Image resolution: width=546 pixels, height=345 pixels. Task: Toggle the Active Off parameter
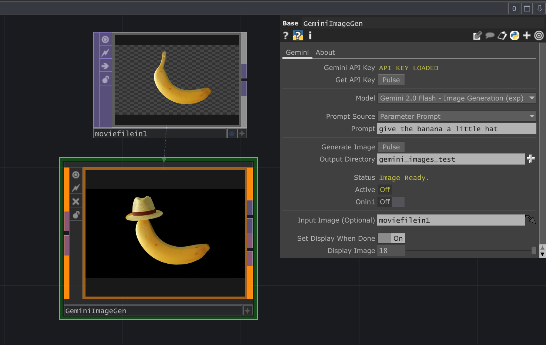point(385,190)
